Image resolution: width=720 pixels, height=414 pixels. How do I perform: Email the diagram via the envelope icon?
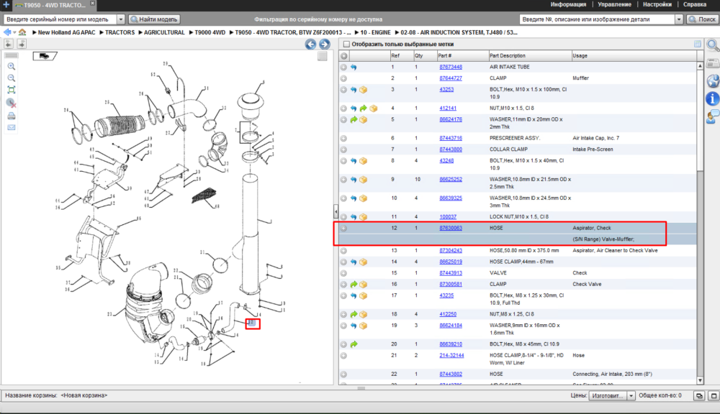coord(12,127)
